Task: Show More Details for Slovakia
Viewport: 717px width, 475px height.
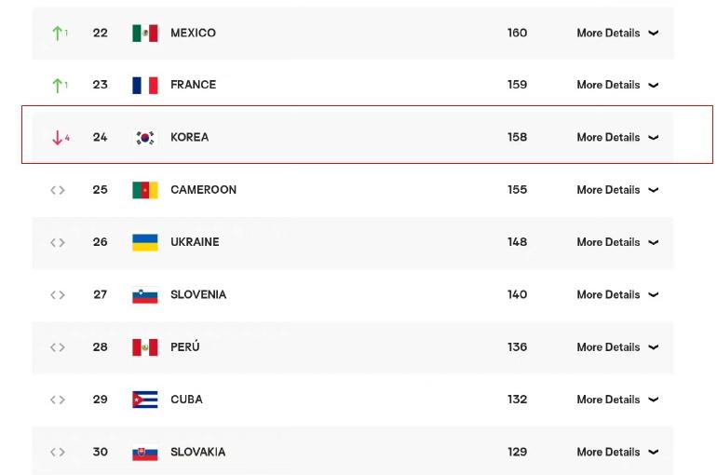Action: click(608, 452)
